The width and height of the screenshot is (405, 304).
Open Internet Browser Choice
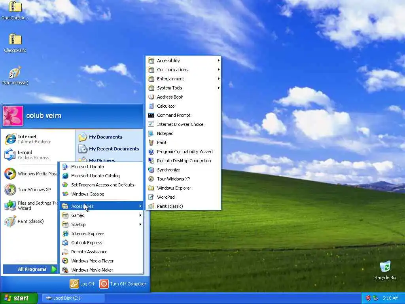184,124
